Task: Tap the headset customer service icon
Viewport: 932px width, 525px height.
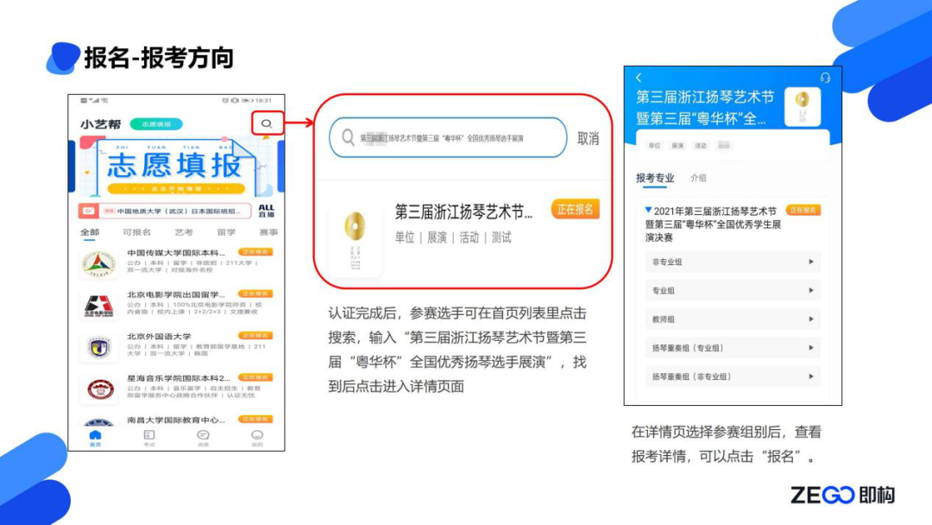Action: pos(825,78)
